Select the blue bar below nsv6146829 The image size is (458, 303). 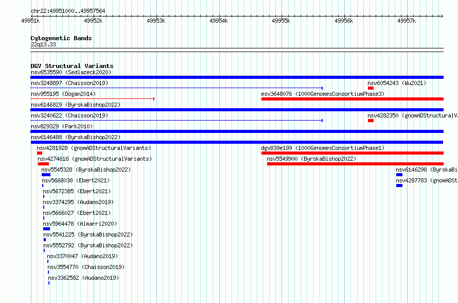pos(237,110)
